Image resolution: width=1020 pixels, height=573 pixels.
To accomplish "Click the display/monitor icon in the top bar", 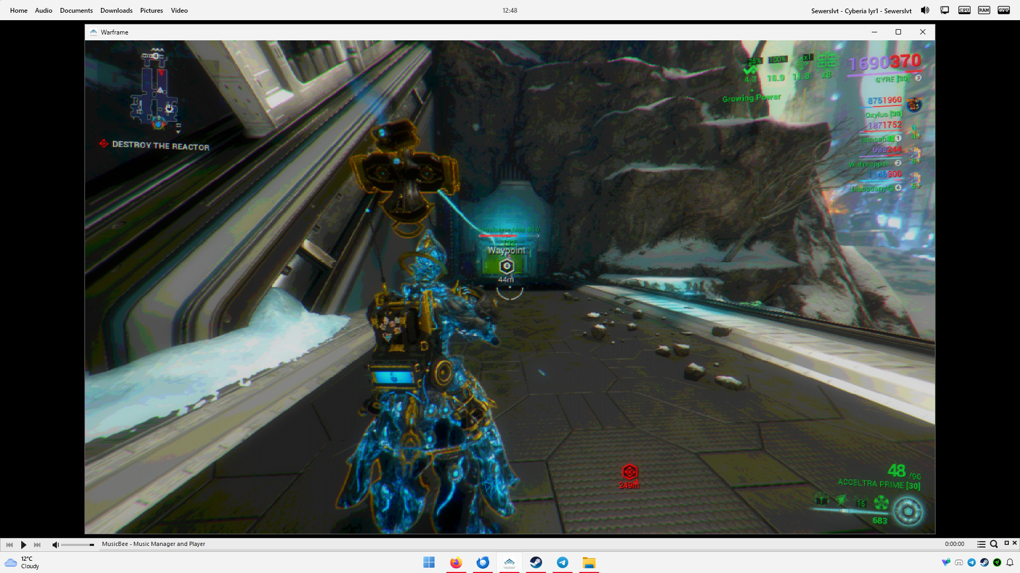I will pyautogui.click(x=945, y=10).
